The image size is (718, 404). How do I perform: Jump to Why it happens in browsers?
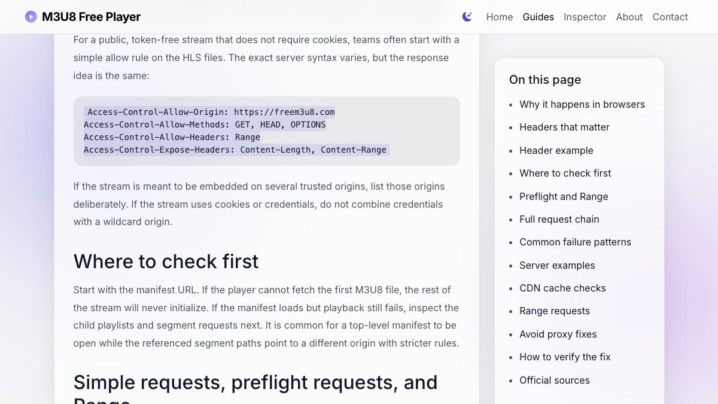(x=582, y=104)
